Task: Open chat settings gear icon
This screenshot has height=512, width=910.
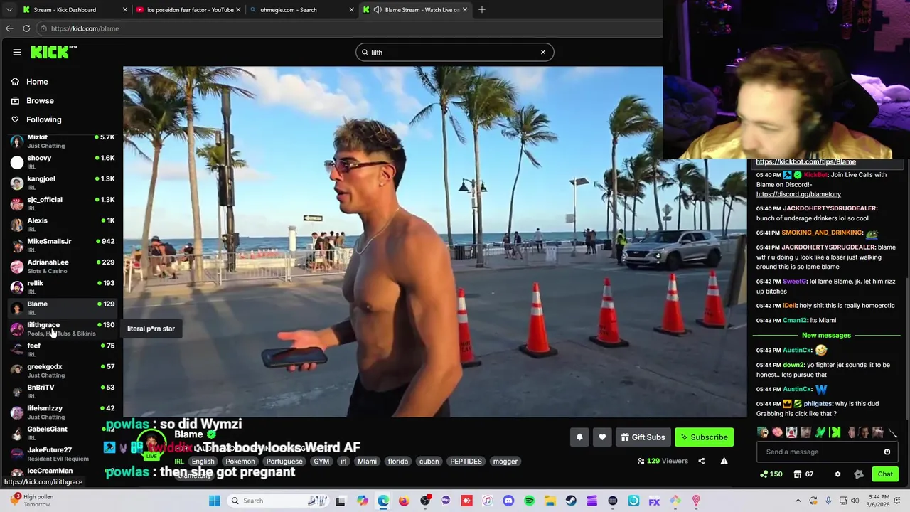Action: click(x=837, y=474)
